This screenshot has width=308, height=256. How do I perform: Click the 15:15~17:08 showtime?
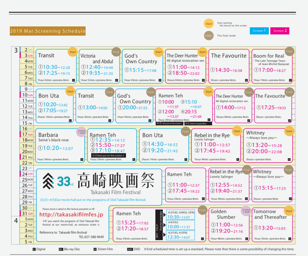(140, 70)
